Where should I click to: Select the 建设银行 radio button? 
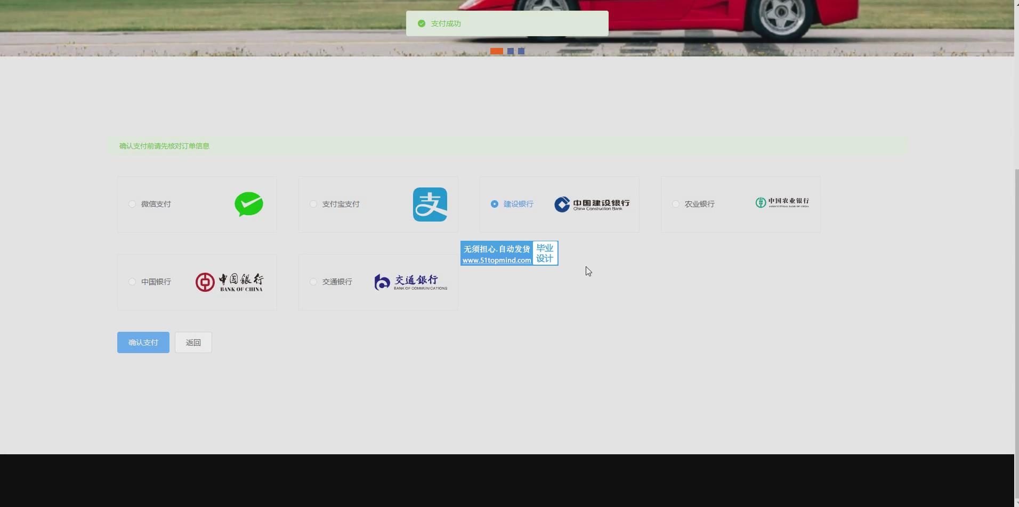click(495, 204)
